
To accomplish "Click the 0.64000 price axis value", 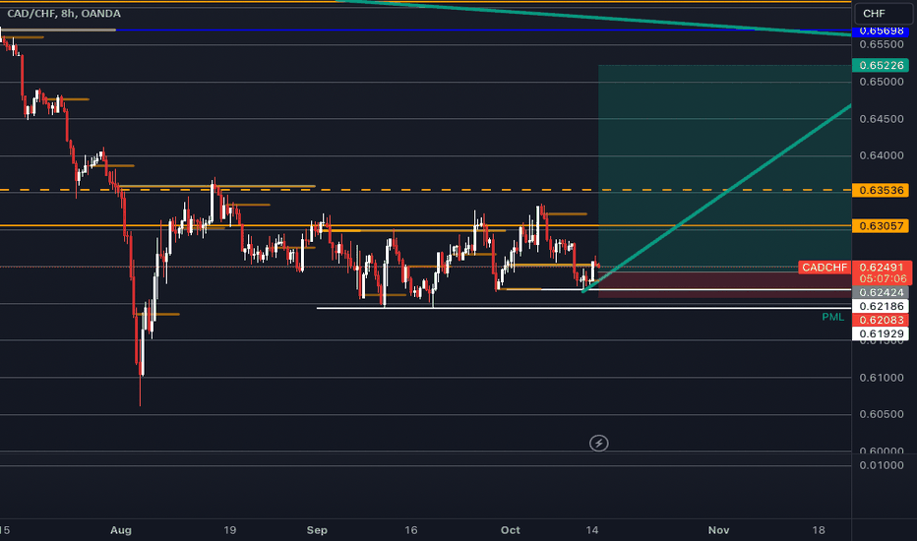I will point(882,155).
